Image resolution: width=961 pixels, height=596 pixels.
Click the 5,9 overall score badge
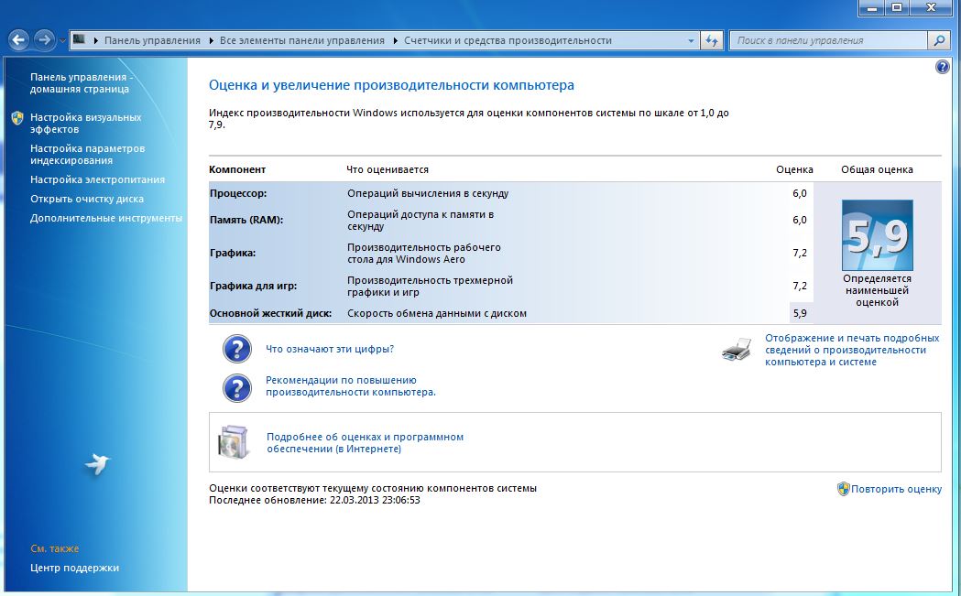(877, 235)
